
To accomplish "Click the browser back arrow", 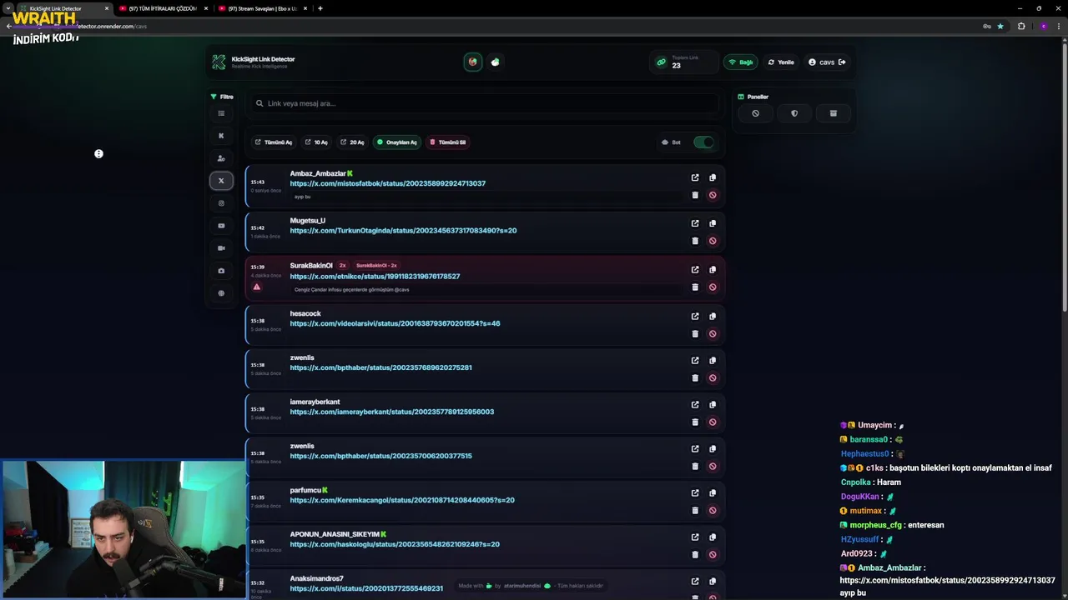I will pyautogui.click(x=8, y=26).
